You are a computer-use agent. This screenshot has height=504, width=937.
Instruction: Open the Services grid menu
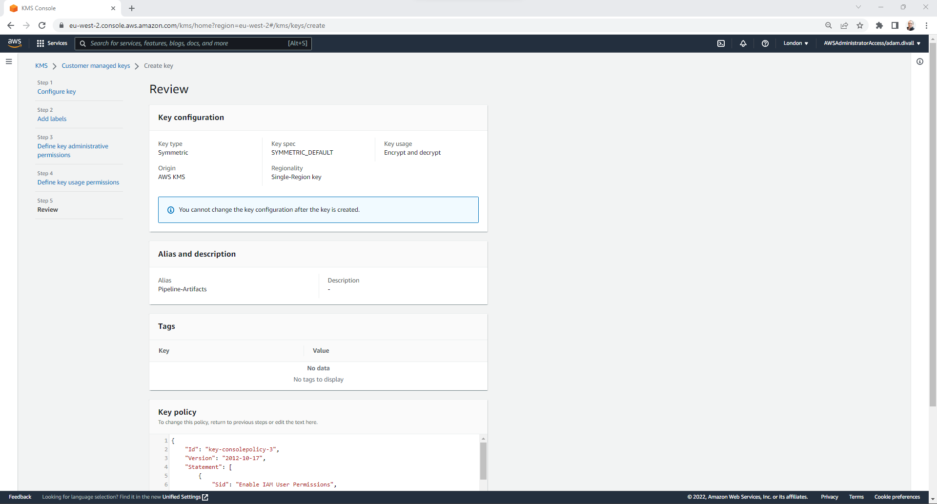[x=52, y=43]
